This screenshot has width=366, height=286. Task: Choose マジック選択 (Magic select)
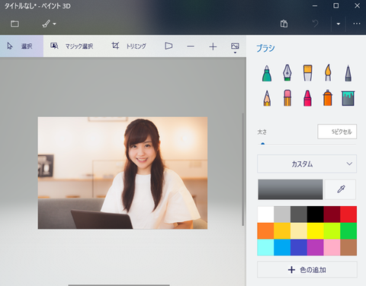click(72, 46)
